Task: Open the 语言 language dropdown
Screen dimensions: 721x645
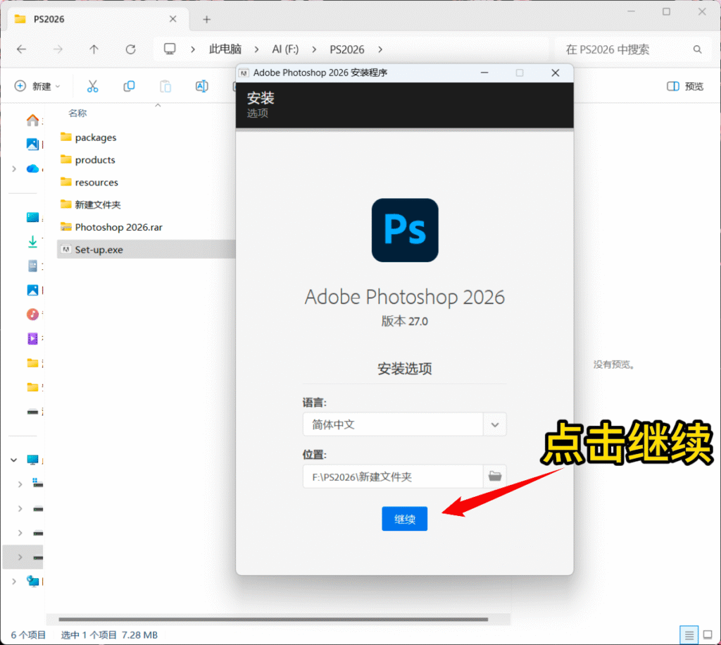Action: (x=494, y=425)
